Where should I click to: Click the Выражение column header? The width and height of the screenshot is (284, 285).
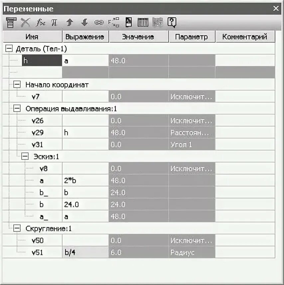pos(85,37)
